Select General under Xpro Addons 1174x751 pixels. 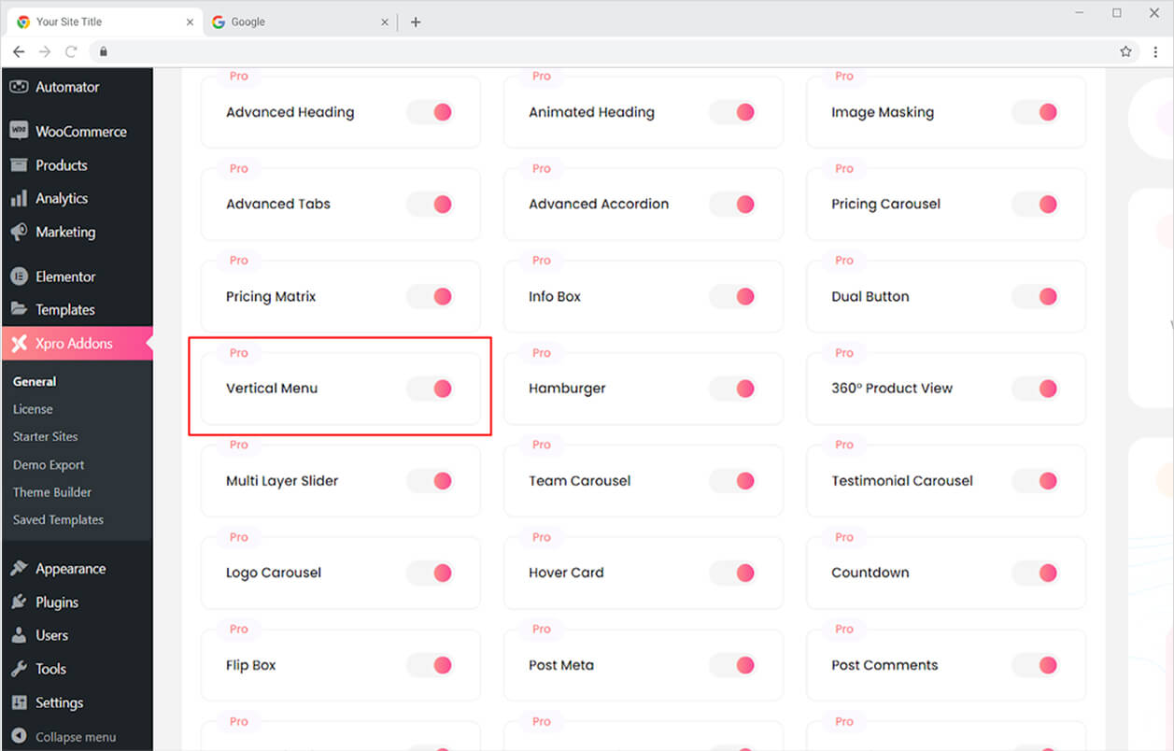(x=35, y=381)
